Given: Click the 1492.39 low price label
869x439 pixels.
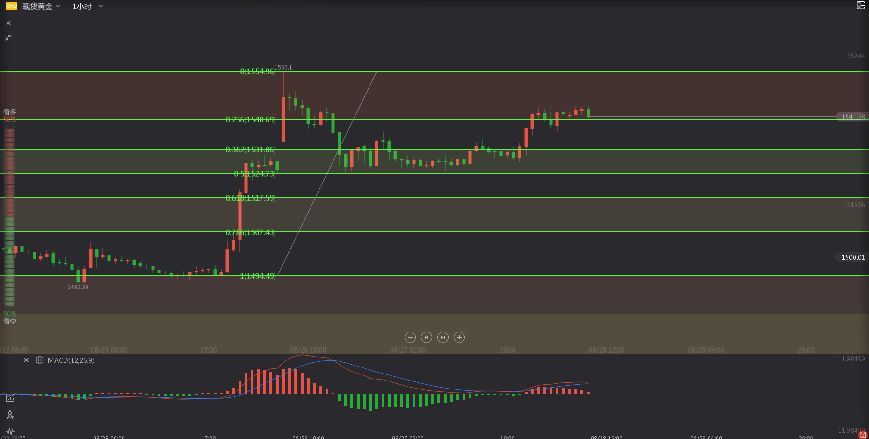Looking at the screenshot, I should tap(78, 287).
